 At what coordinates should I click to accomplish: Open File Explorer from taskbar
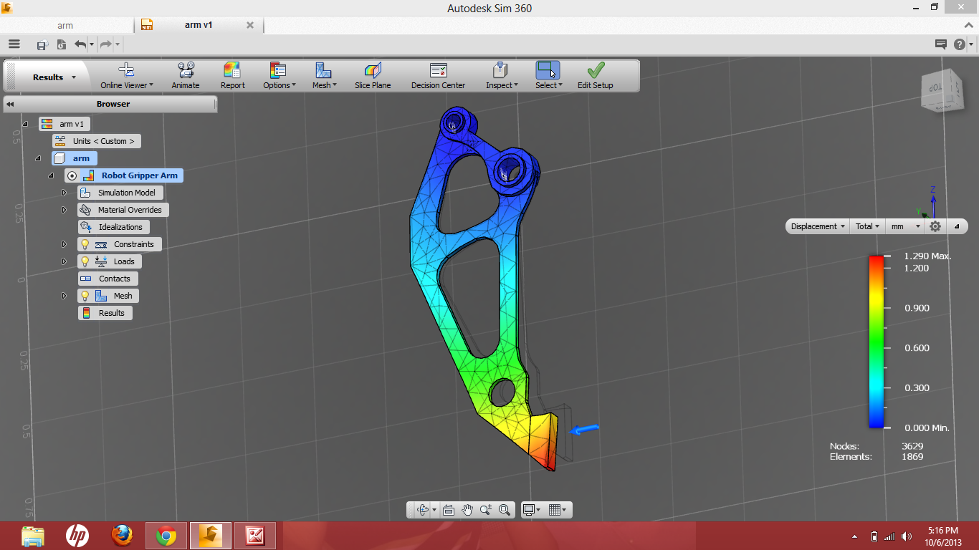(x=34, y=536)
